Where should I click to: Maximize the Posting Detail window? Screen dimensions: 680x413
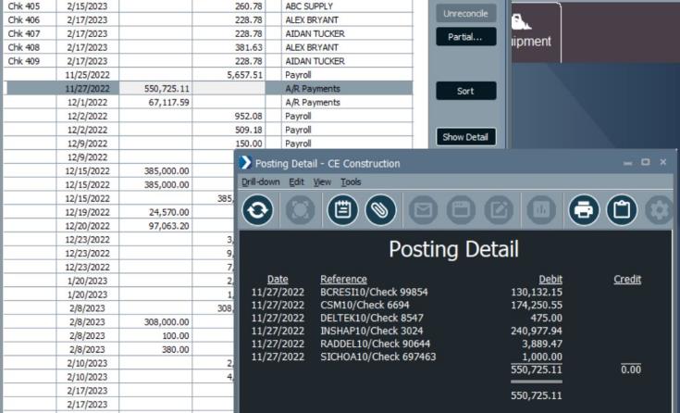click(646, 163)
